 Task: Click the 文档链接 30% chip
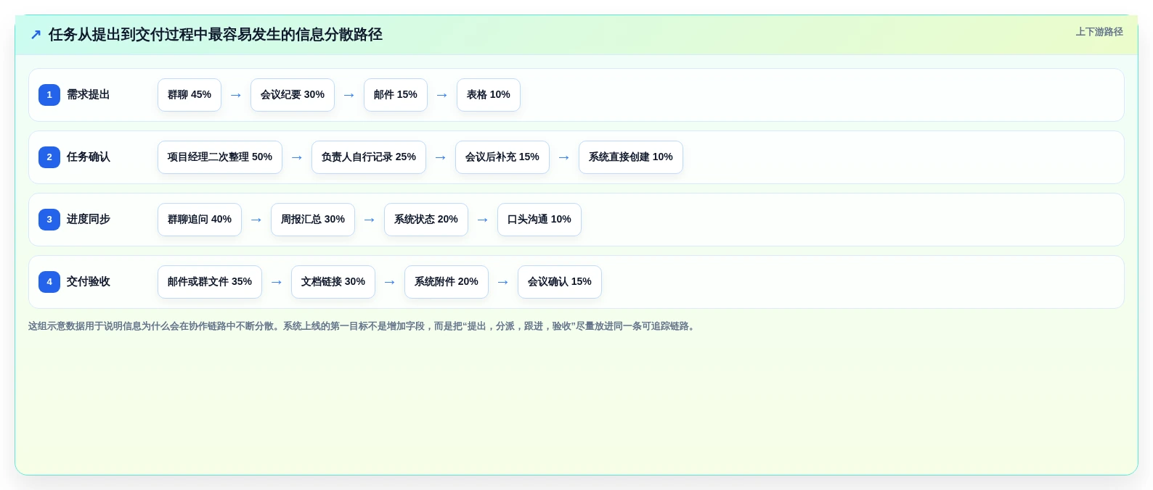click(333, 282)
